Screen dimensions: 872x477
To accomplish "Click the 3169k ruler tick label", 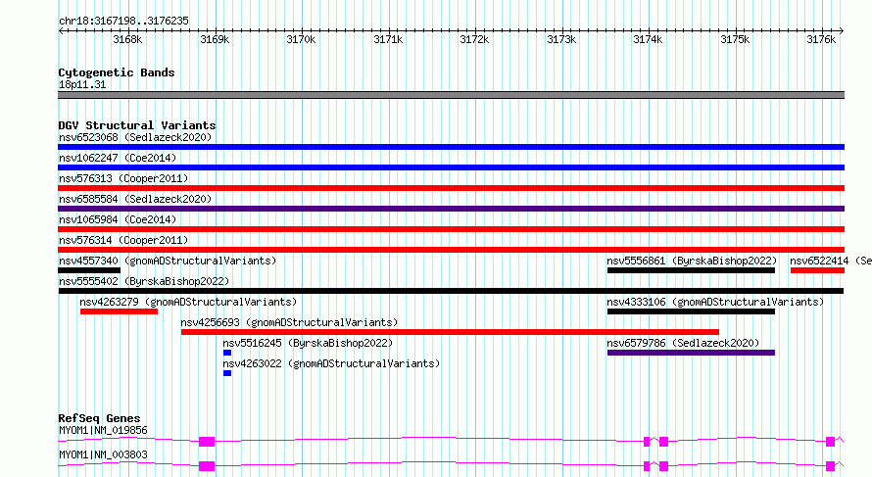I will (215, 39).
